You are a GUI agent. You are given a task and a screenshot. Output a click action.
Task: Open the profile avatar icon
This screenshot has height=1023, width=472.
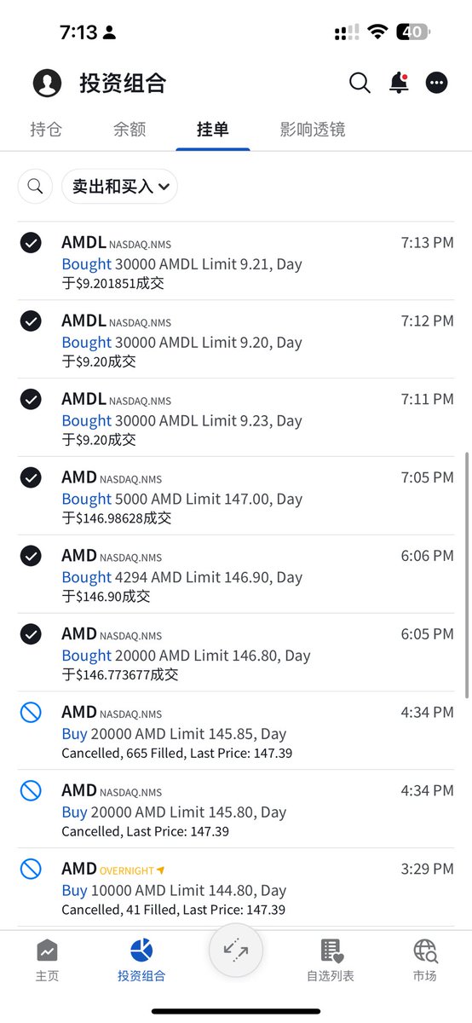48,83
